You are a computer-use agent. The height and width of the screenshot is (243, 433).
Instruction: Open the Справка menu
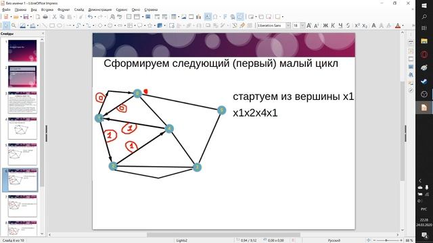(x=151, y=9)
